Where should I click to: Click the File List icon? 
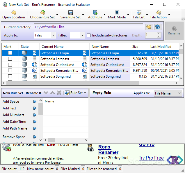[x=139, y=13]
